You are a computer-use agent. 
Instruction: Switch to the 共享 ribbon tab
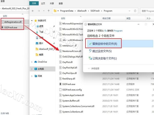52,4
